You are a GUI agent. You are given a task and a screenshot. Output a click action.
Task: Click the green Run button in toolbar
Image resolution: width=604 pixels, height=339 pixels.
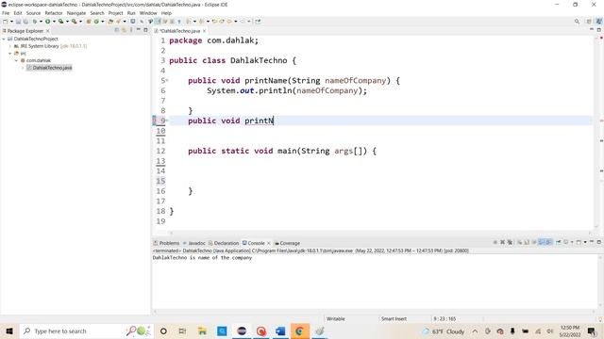(48, 22)
